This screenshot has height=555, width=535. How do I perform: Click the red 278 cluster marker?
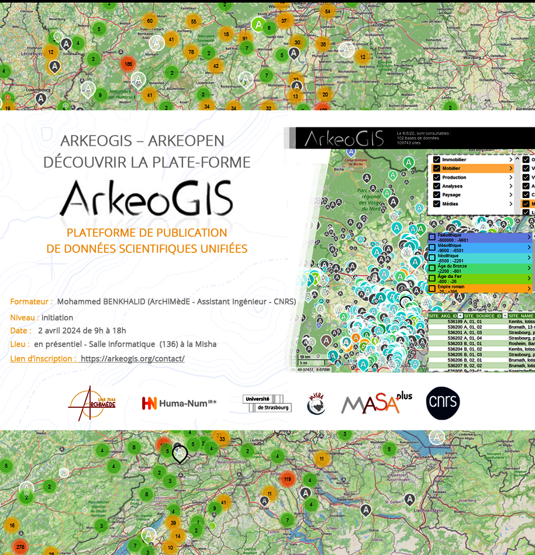[x=20, y=547]
